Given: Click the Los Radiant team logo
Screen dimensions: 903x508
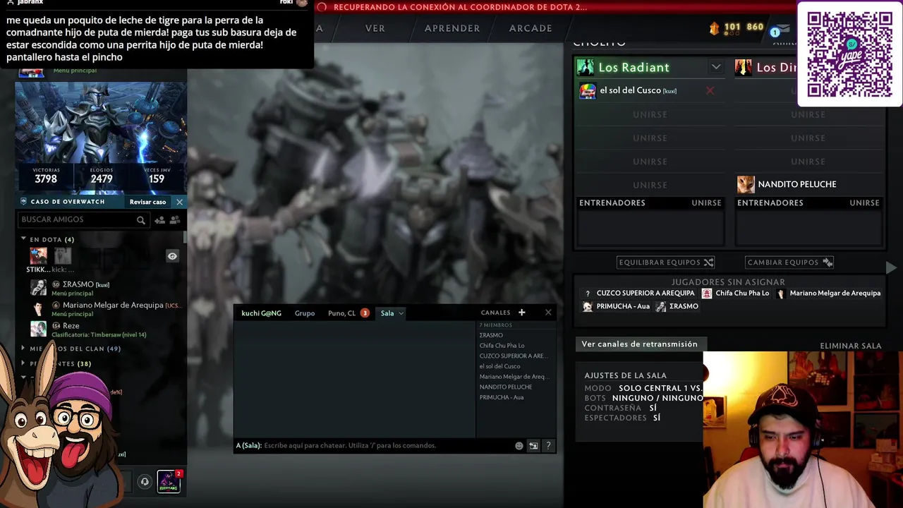Looking at the screenshot, I should point(586,67).
